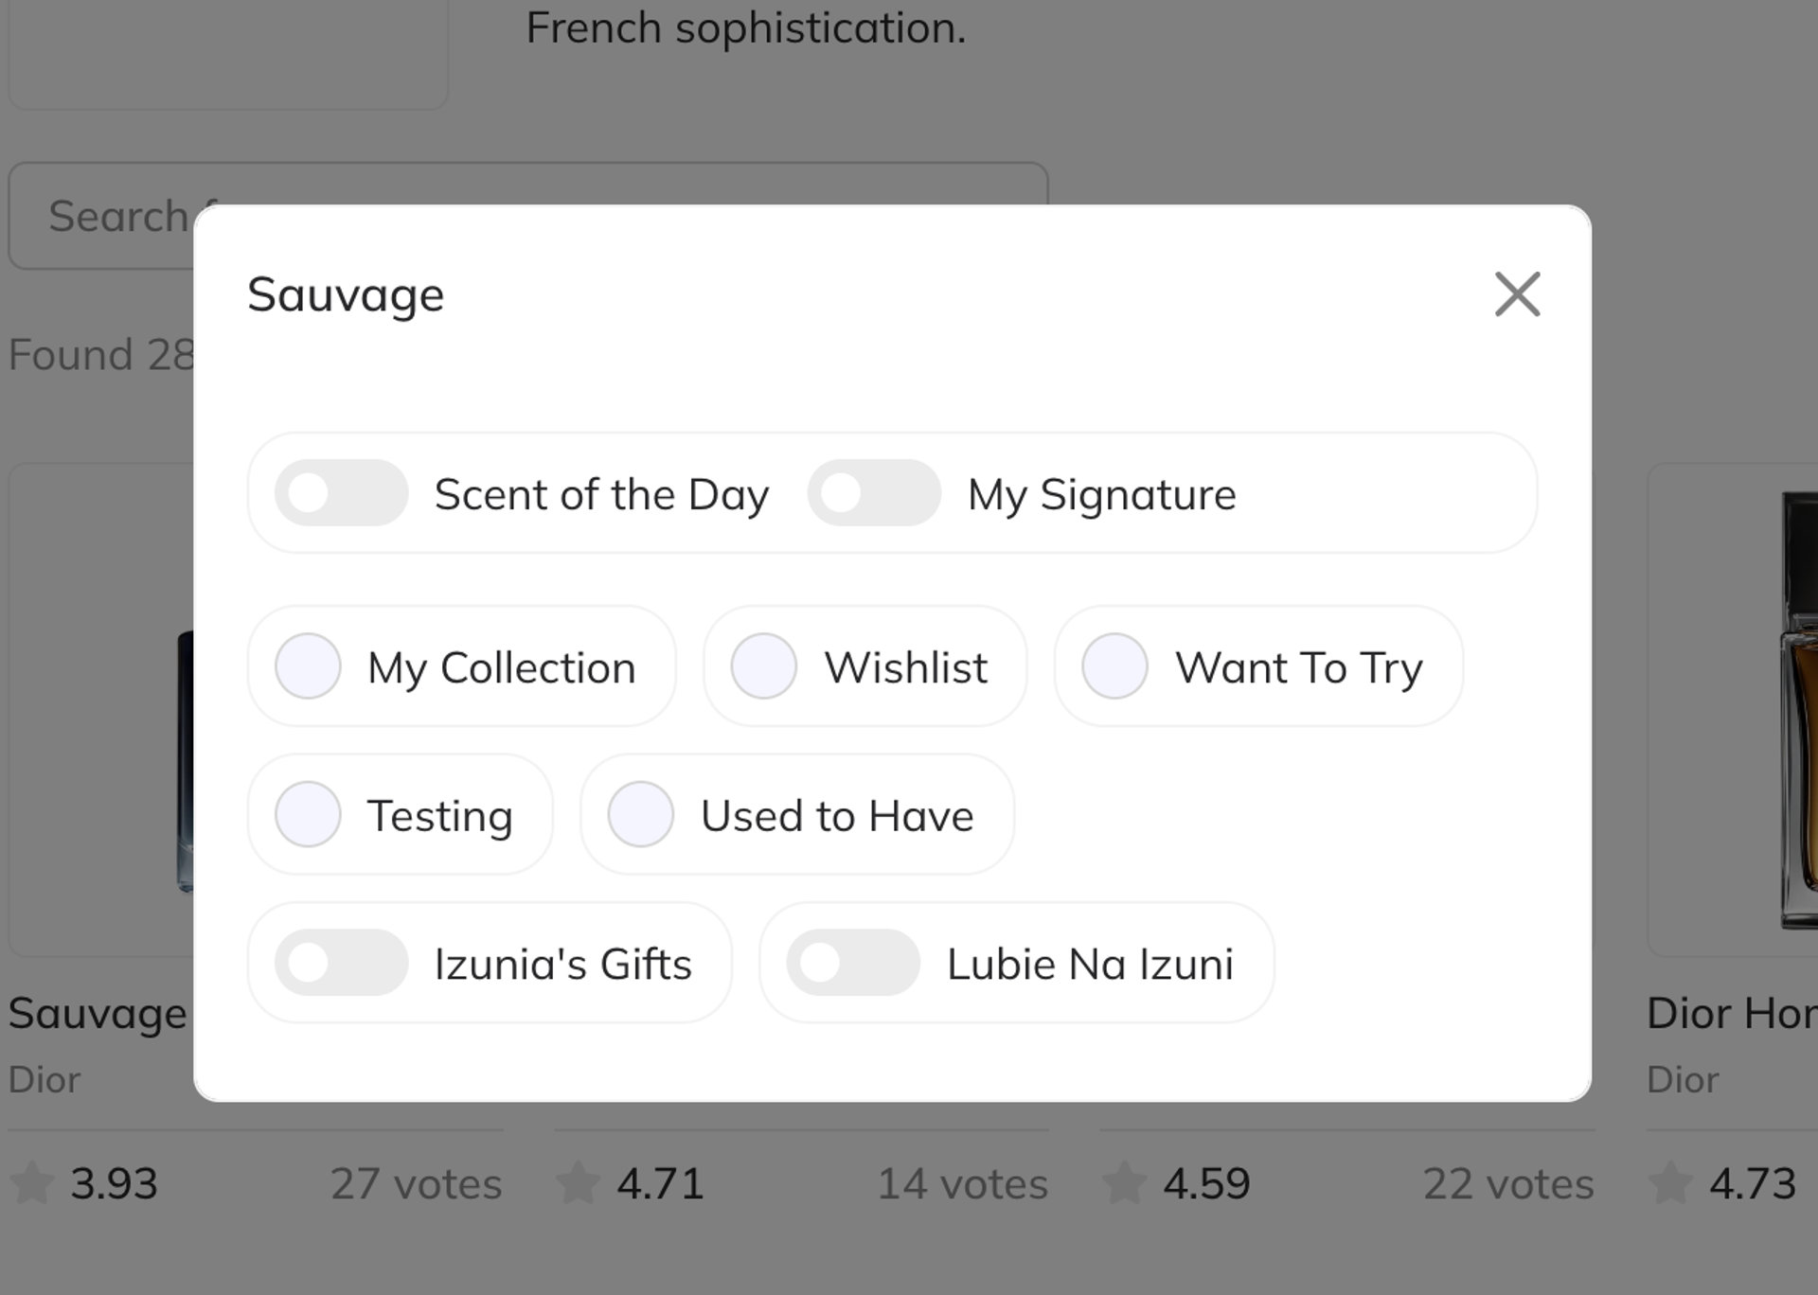Click the star icon beside 4.71 rating

click(x=578, y=1183)
